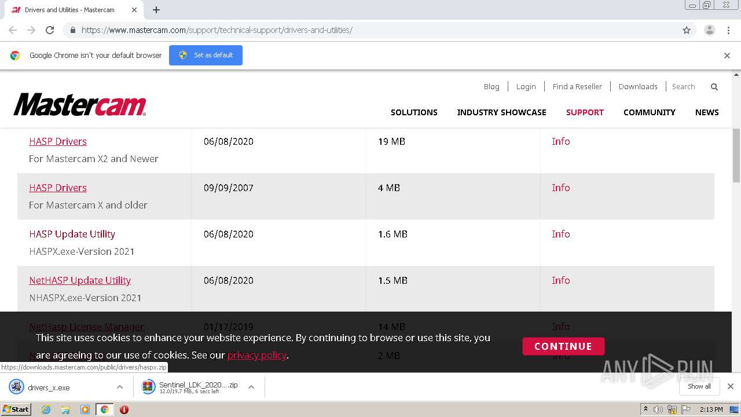Click the volume speaker tray icon
The image size is (741, 417).
[x=658, y=409]
